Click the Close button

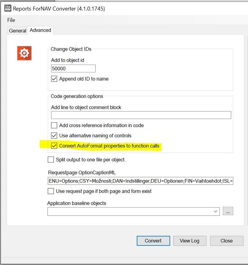(226, 241)
